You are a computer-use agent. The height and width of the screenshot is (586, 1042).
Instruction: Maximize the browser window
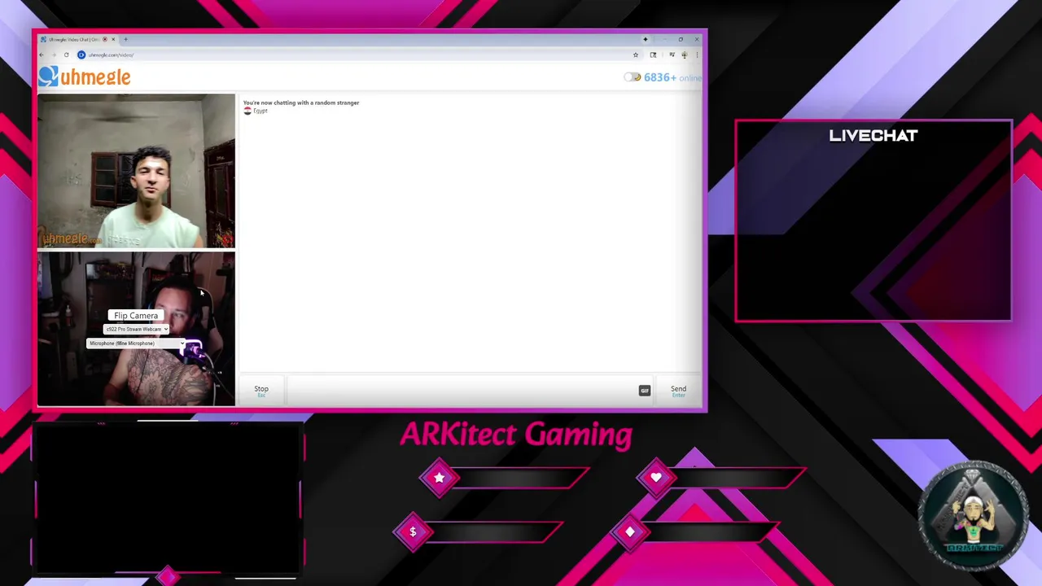tap(681, 39)
